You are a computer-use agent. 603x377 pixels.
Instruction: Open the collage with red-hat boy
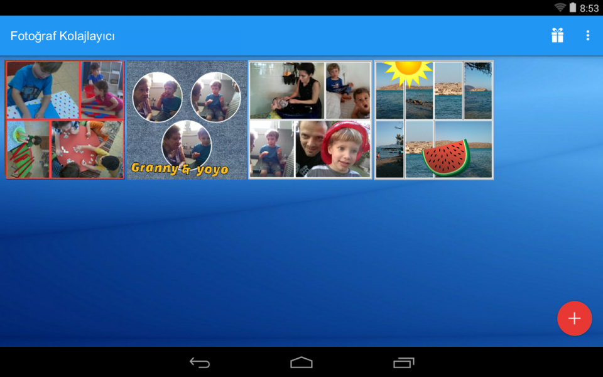pyautogui.click(x=310, y=119)
